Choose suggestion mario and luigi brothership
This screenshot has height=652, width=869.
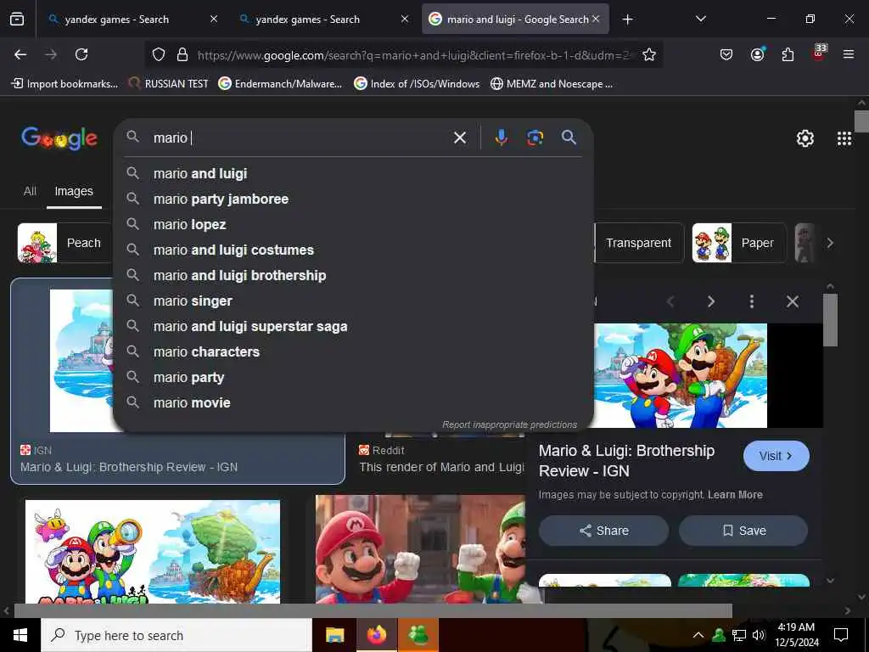[353, 276]
